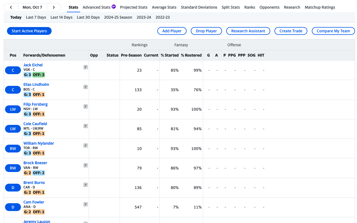Open the Ranks tab
The image size is (357, 223).
click(250, 7)
